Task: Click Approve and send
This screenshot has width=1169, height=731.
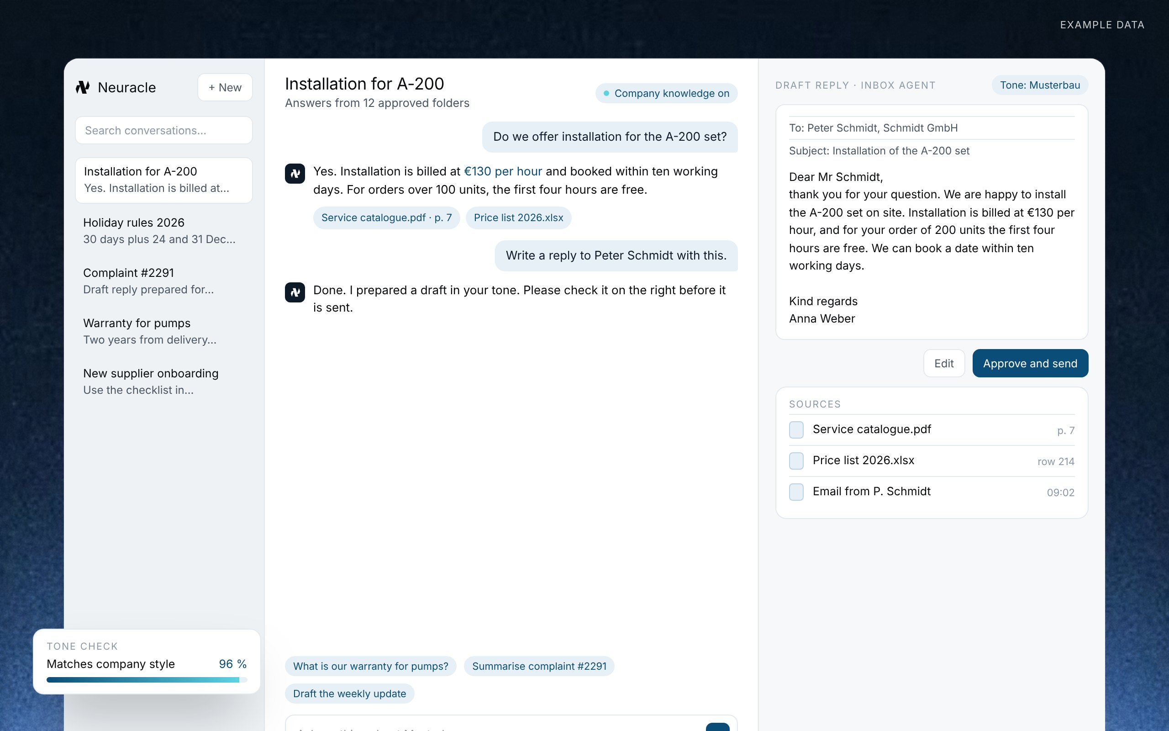Action: pos(1030,363)
